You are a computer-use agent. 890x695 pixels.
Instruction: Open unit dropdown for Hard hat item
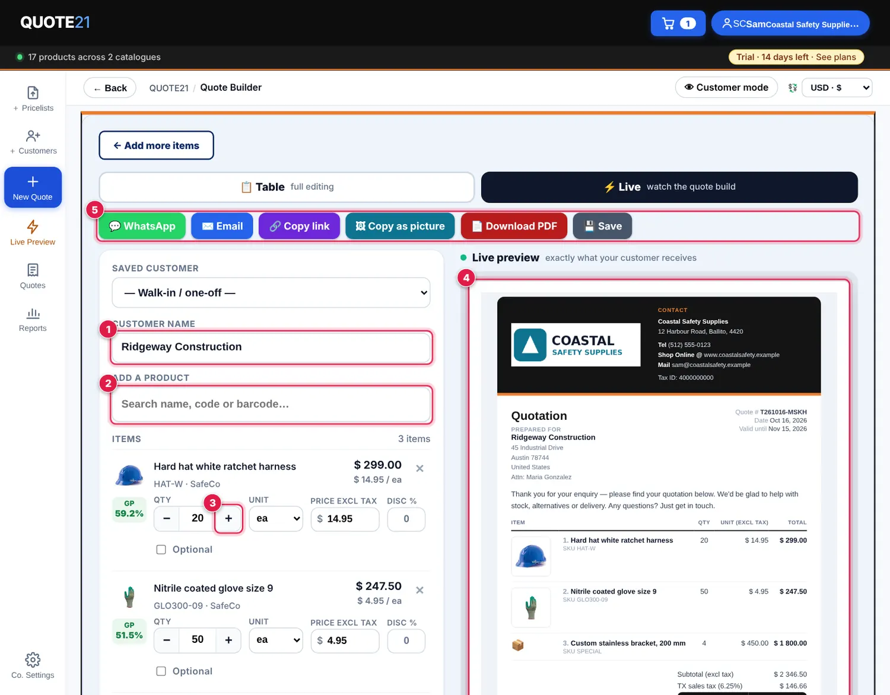click(x=276, y=519)
